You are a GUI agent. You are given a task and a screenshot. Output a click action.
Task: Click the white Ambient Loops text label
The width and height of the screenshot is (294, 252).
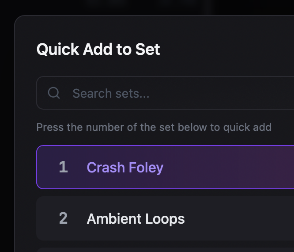(x=136, y=219)
